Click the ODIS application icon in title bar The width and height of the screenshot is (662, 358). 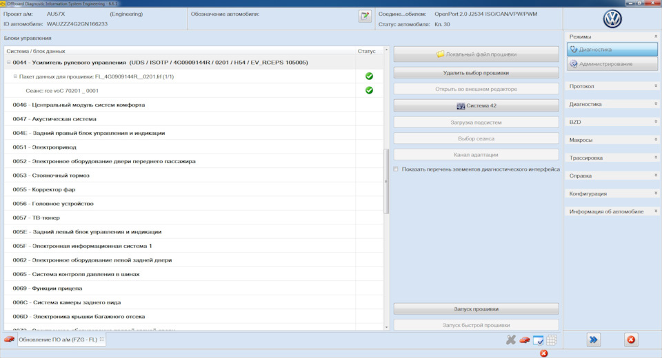pos(3,3)
